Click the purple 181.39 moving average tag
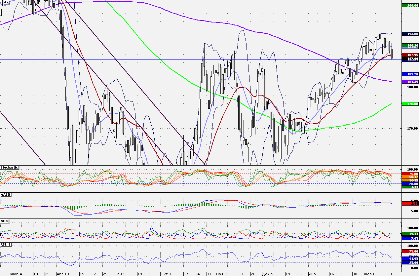 pyautogui.click(x=410, y=82)
